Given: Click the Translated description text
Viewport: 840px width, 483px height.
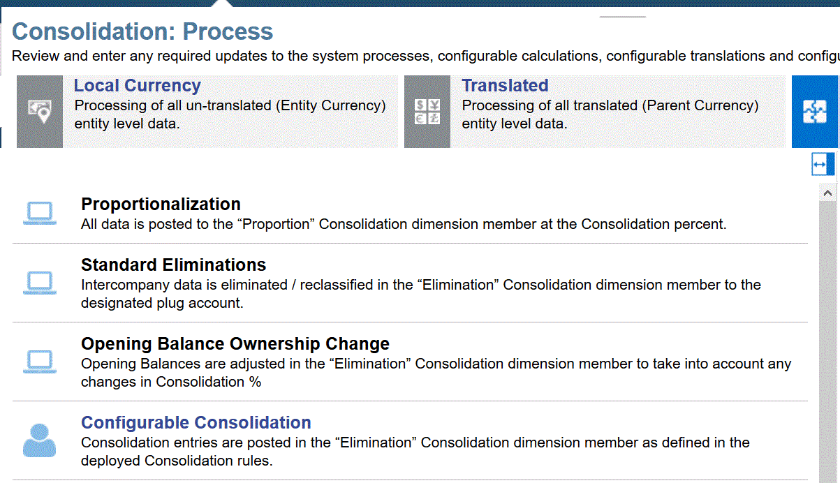Looking at the screenshot, I should [610, 114].
